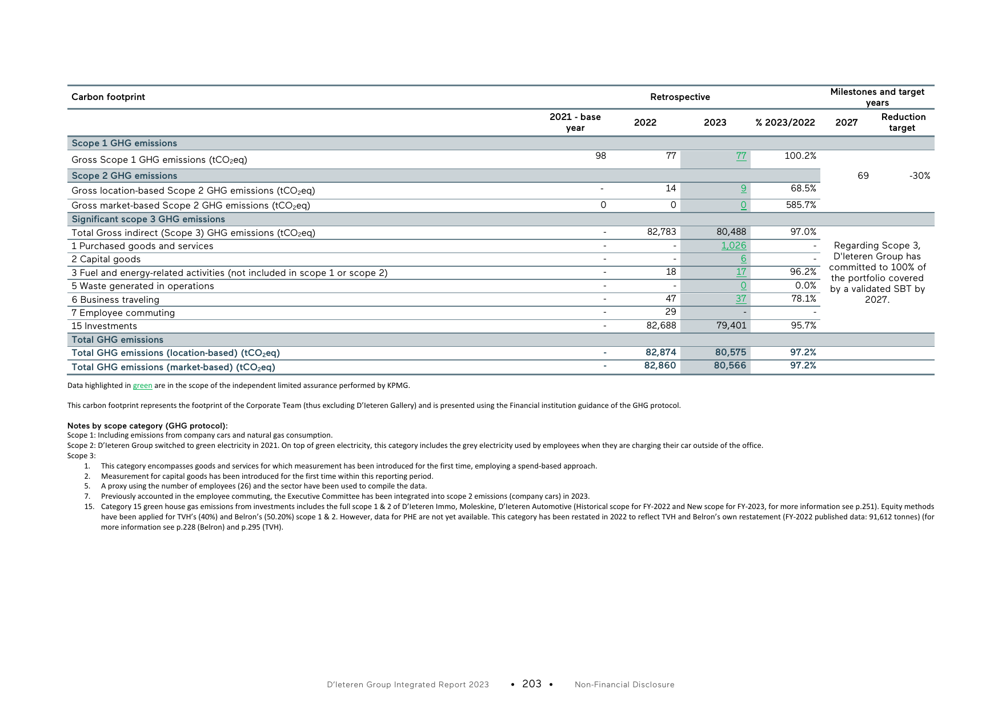1002x709 pixels.
Task: Click 'Notes by scope category (GHG protocol):' heading
Action: tap(147, 426)
